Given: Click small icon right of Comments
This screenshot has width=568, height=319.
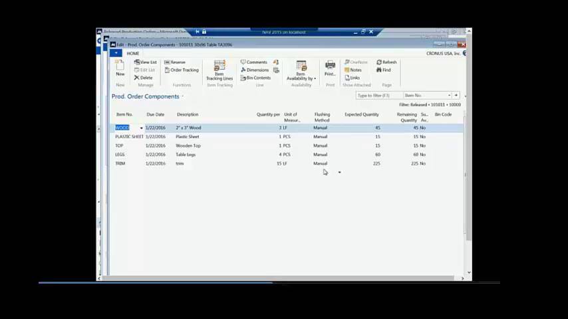Looking at the screenshot, I should point(276,62).
